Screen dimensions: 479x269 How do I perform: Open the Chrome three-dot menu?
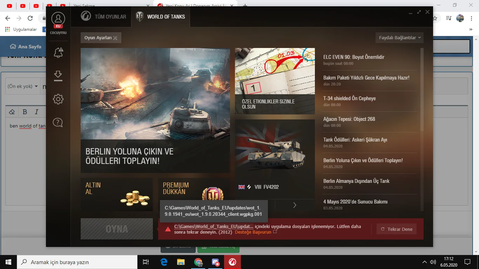pyautogui.click(x=471, y=18)
